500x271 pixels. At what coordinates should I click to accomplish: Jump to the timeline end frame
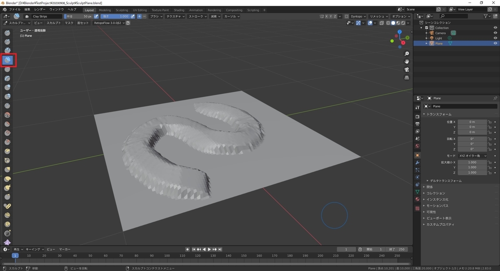pos(220,249)
